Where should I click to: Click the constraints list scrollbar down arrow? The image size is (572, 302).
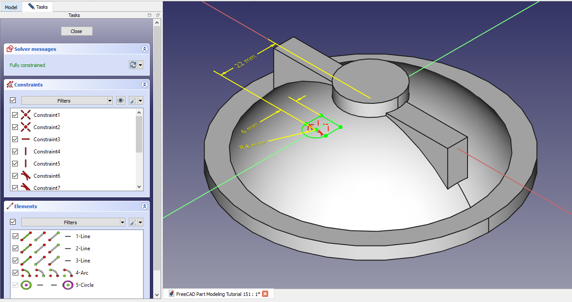coord(139,187)
